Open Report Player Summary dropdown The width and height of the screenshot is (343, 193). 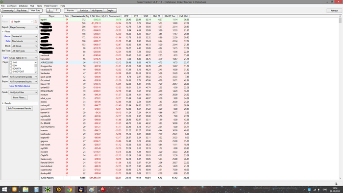[x=24, y=27]
